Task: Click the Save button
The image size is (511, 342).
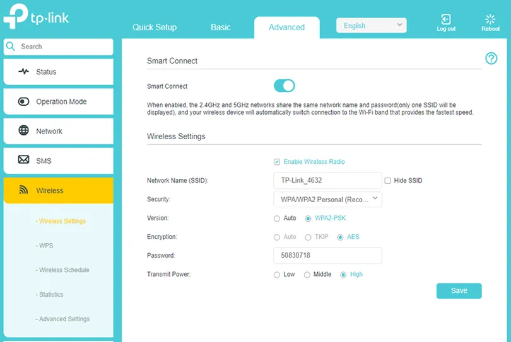Action: tap(459, 290)
